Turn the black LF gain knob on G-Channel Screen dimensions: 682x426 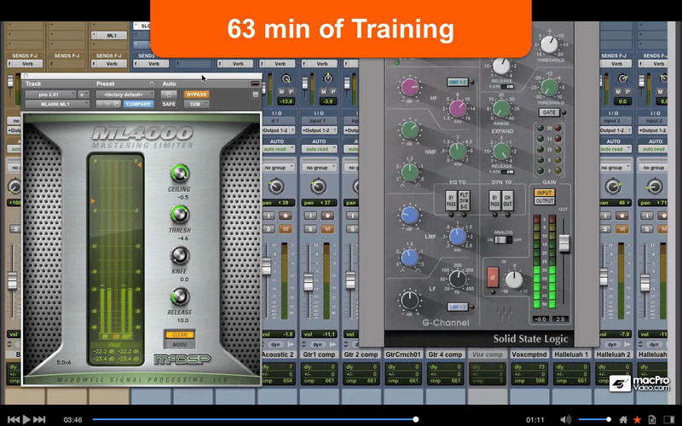pos(409,301)
